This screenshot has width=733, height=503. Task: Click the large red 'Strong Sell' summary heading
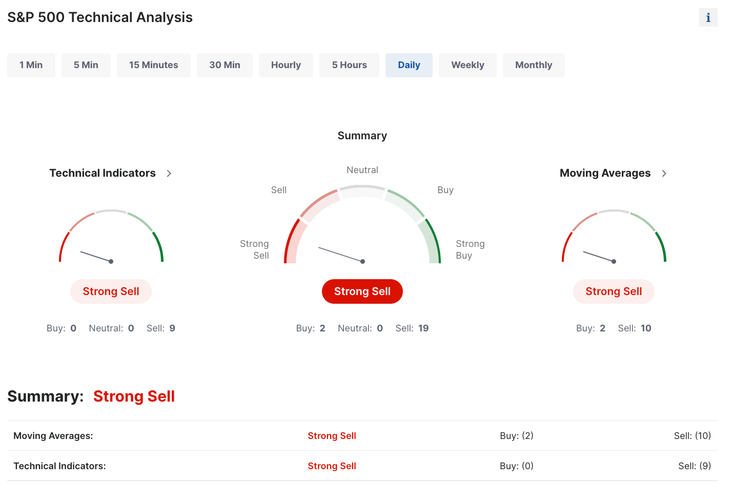(134, 396)
